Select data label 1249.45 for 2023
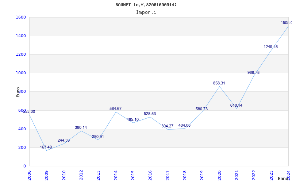 [270, 47]
